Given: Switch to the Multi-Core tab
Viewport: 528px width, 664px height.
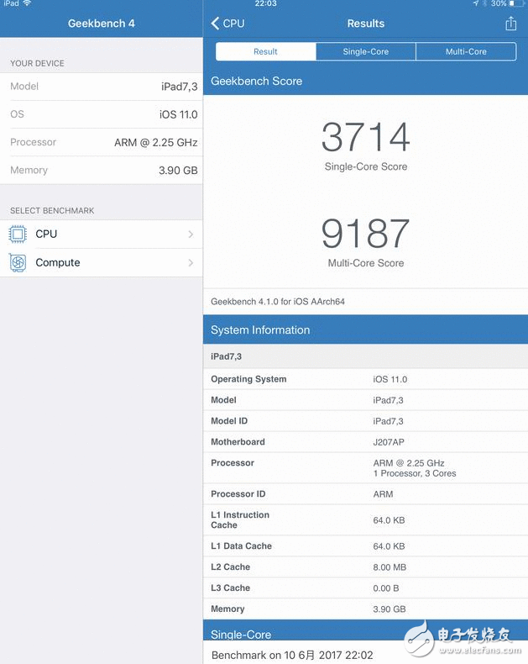Looking at the screenshot, I should 466,51.
